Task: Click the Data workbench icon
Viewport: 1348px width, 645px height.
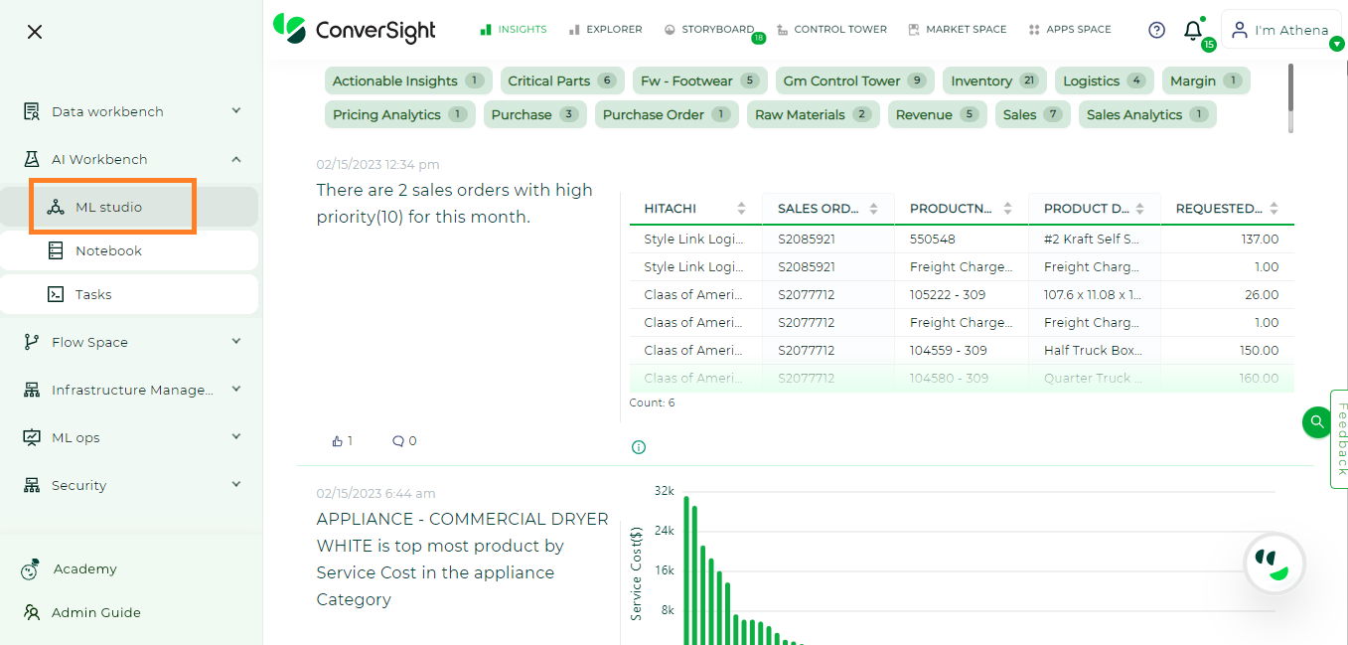Action: 32,111
